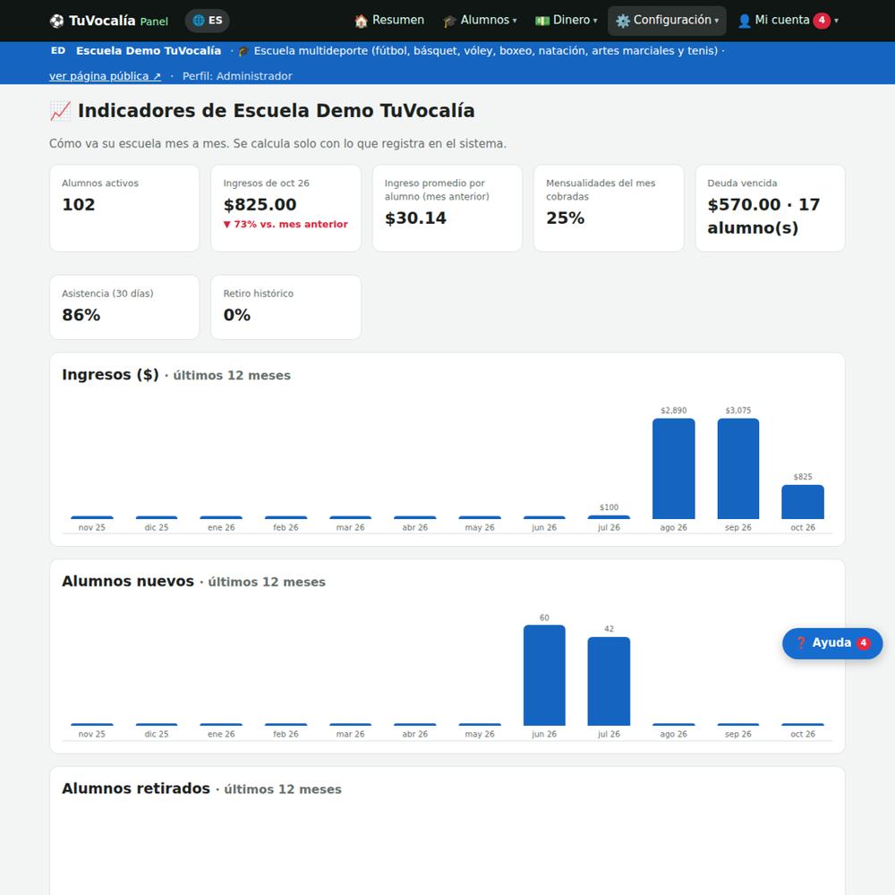This screenshot has width=895, height=895.
Task: Open the Alumnos menu
Action: coord(480,21)
